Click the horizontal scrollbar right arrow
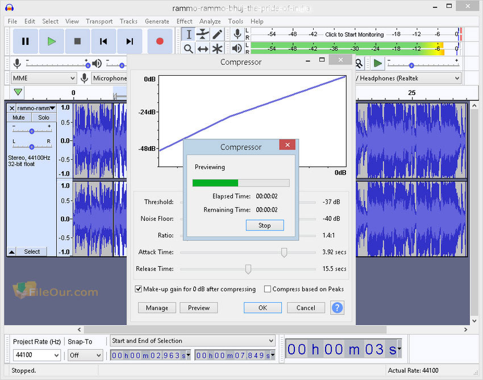This screenshot has width=483, height=380. (x=465, y=330)
